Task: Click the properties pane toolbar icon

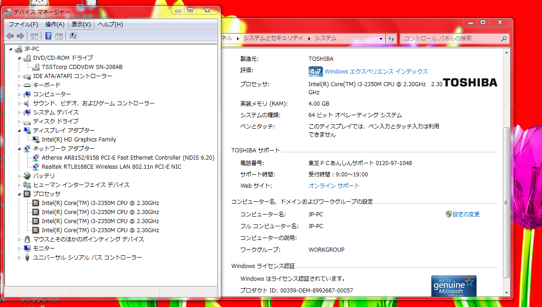Action: pos(59,36)
